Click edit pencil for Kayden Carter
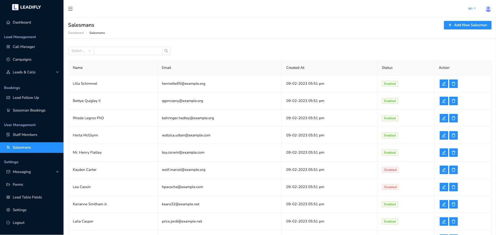Viewport: 496px width, 235px height. point(444,170)
